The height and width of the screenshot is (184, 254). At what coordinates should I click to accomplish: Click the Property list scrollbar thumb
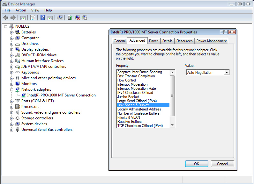[x=172, y=96]
